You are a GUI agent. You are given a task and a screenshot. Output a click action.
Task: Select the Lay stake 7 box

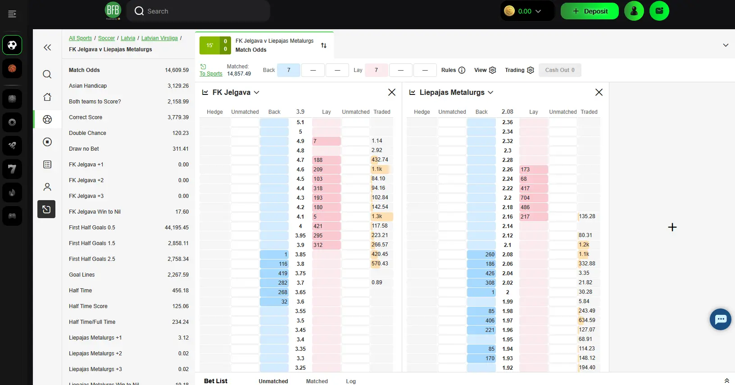(x=376, y=70)
